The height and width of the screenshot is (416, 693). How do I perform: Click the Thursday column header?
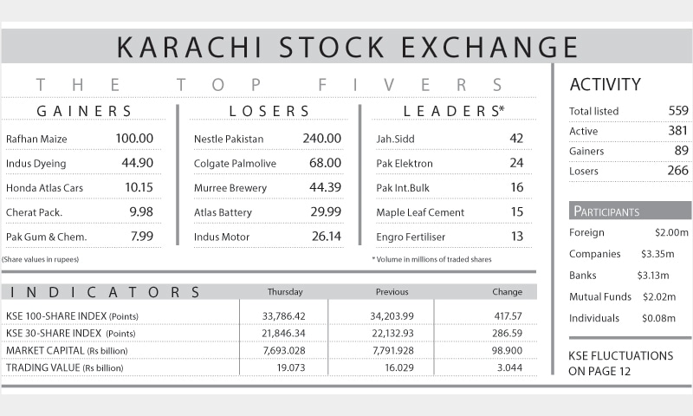[285, 292]
